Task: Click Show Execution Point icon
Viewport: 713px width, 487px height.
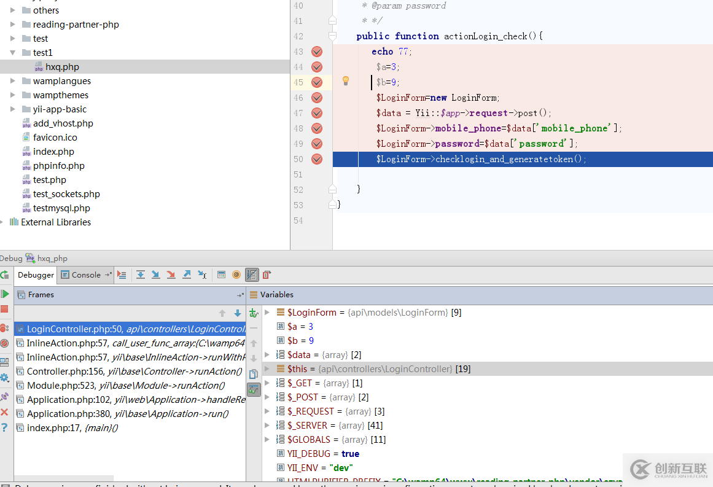Action: pos(122,275)
